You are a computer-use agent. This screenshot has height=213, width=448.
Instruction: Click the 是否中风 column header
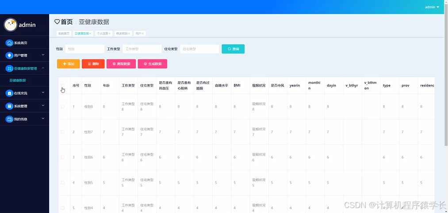point(277,86)
